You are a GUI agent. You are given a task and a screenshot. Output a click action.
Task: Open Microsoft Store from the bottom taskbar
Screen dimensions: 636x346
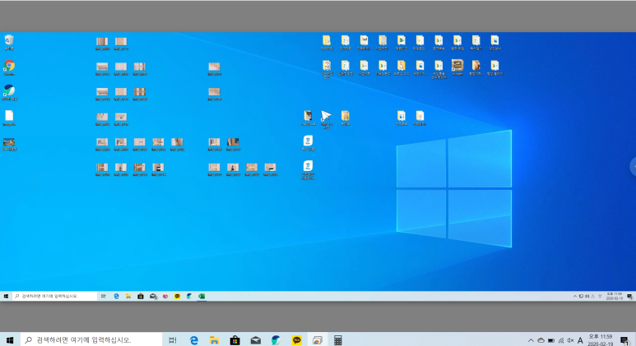(234, 340)
